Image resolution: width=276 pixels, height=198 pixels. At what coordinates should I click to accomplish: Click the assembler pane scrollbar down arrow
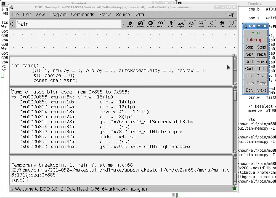coord(235,152)
